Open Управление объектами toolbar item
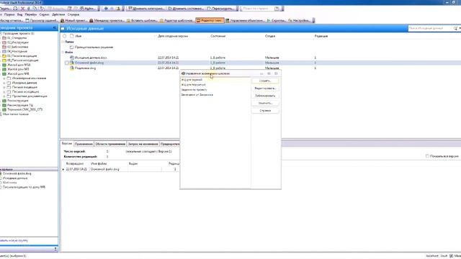 (x=245, y=21)
